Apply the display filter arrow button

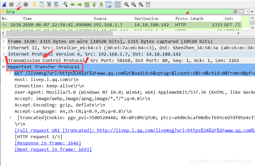click(241, 11)
